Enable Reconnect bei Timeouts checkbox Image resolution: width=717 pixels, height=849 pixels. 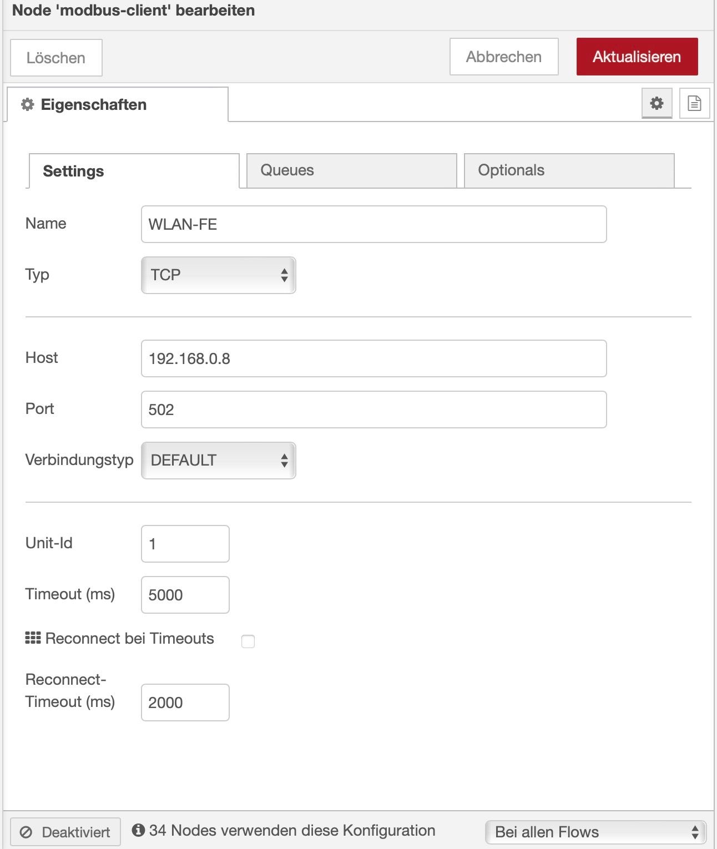248,641
